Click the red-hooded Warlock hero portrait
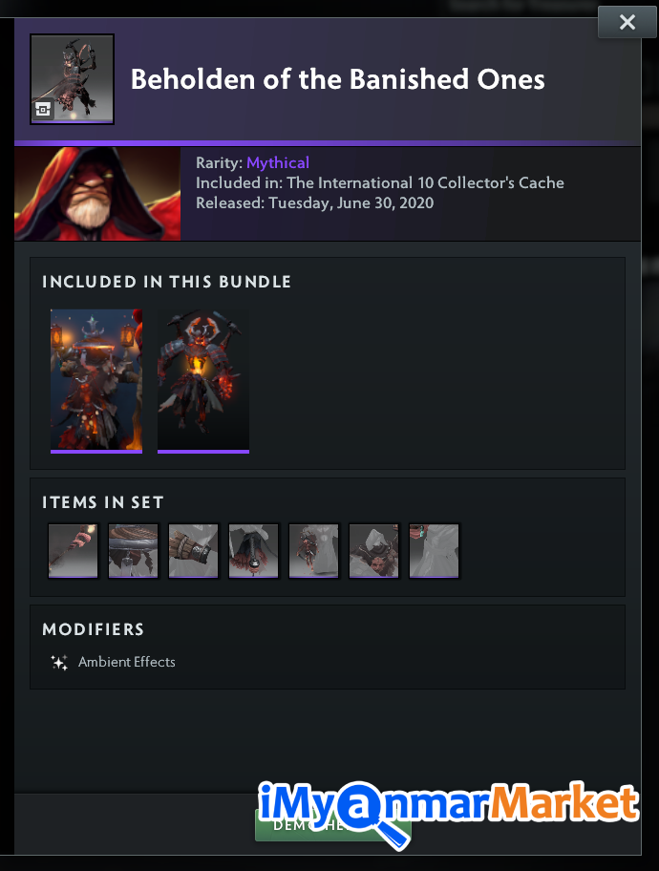The image size is (659, 871). coord(97,194)
